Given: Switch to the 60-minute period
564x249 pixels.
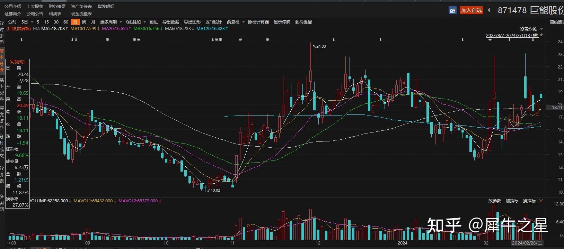Looking at the screenshot, I should coord(66,22).
